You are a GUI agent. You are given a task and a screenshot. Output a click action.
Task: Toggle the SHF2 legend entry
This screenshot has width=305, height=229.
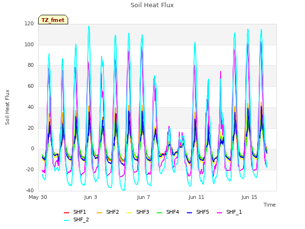pos(108,212)
